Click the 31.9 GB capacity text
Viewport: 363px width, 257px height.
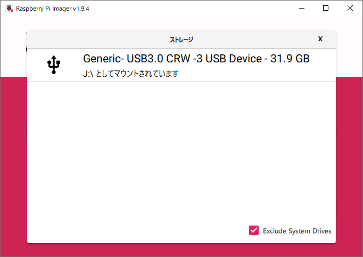click(x=290, y=59)
